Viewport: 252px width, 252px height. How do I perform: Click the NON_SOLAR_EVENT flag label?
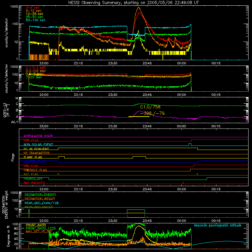pos(38,145)
